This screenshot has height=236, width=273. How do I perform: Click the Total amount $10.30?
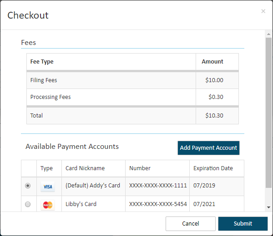214,115
